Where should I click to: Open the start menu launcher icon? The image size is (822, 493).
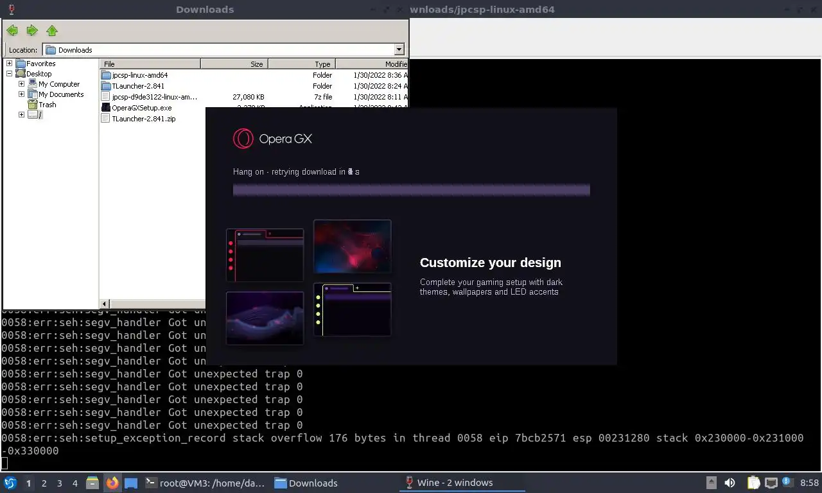(x=10, y=483)
